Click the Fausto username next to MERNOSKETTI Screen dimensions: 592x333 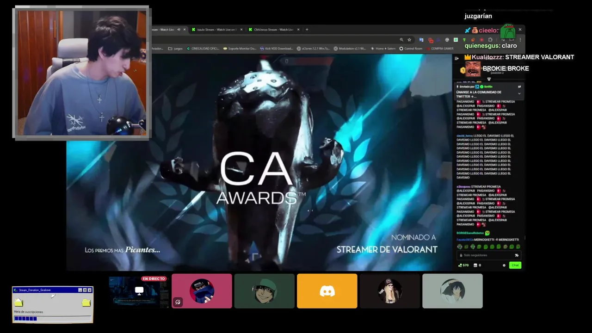465,240
